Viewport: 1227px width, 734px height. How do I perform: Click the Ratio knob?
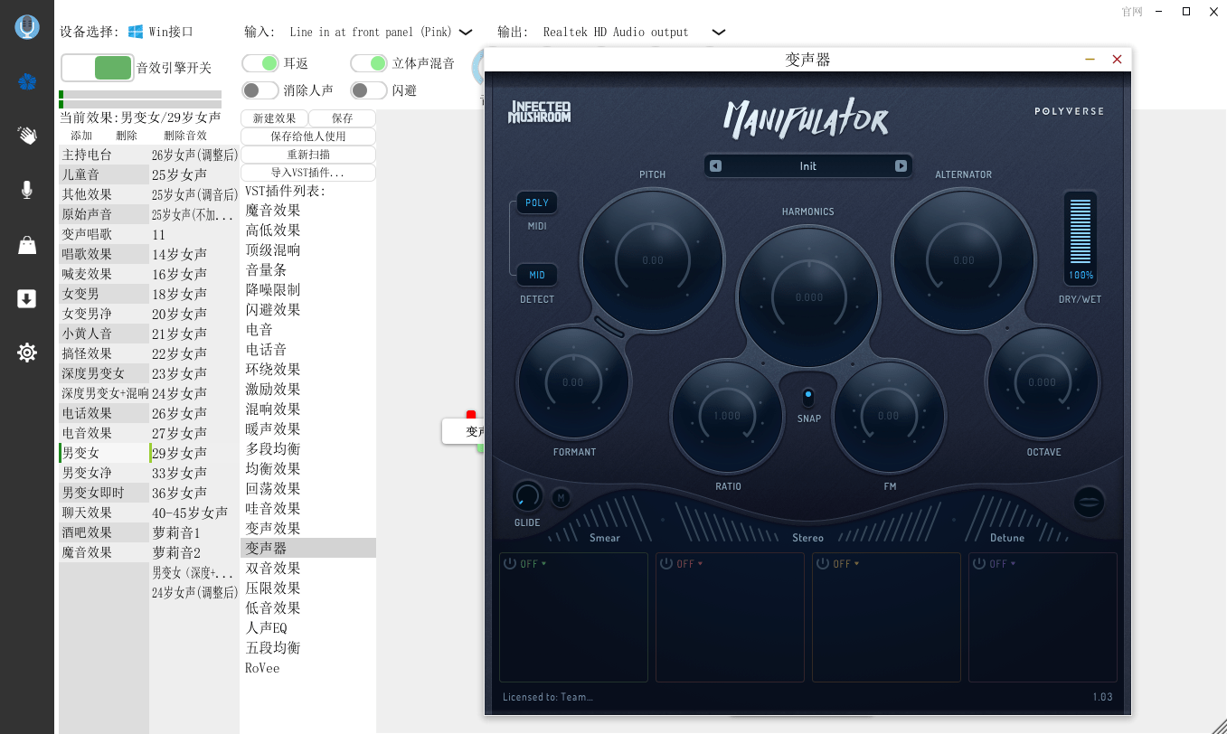[x=727, y=416]
